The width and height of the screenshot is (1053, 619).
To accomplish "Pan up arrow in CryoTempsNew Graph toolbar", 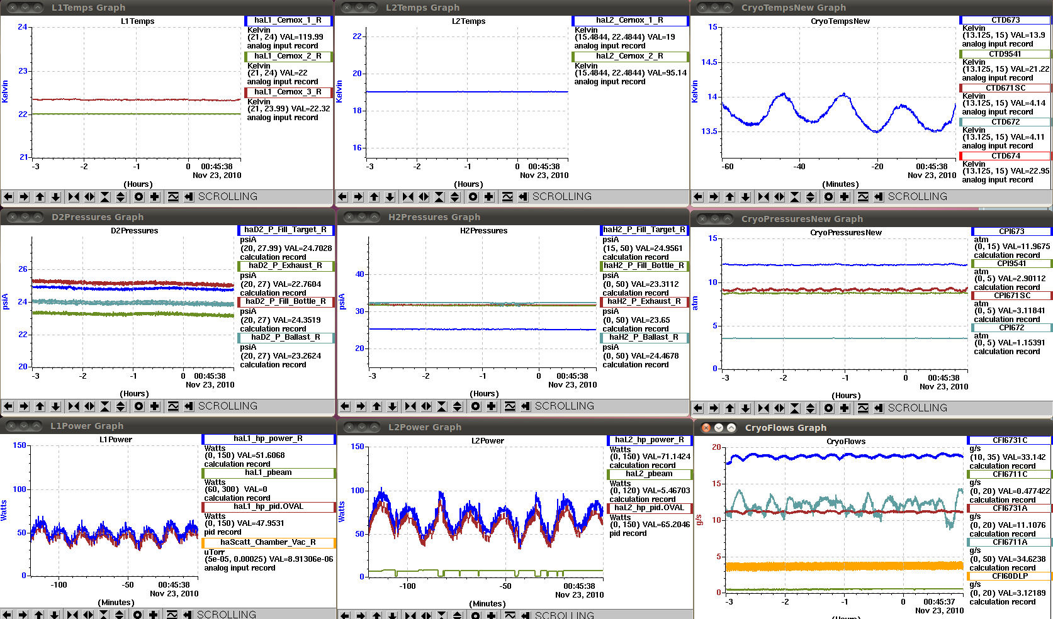I will tap(729, 197).
